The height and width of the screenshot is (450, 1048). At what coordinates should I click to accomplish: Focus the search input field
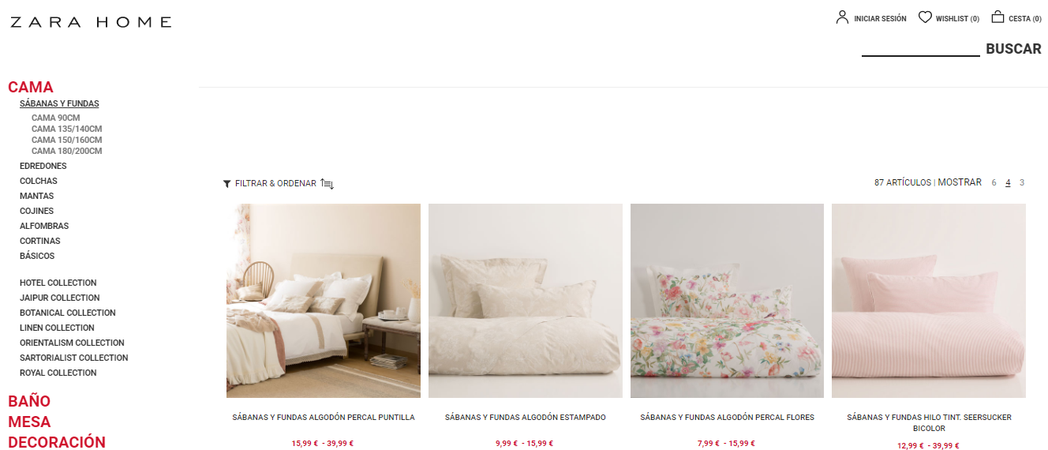(920, 48)
